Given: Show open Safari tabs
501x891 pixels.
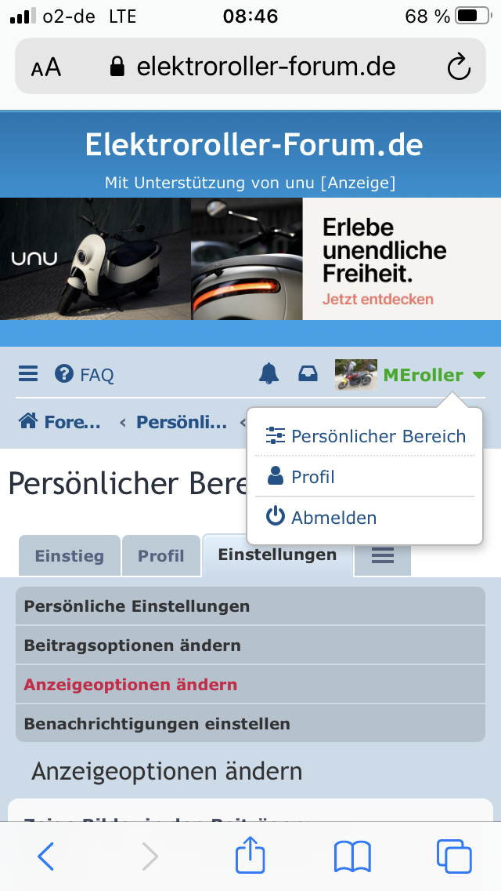Looking at the screenshot, I should pos(453,856).
